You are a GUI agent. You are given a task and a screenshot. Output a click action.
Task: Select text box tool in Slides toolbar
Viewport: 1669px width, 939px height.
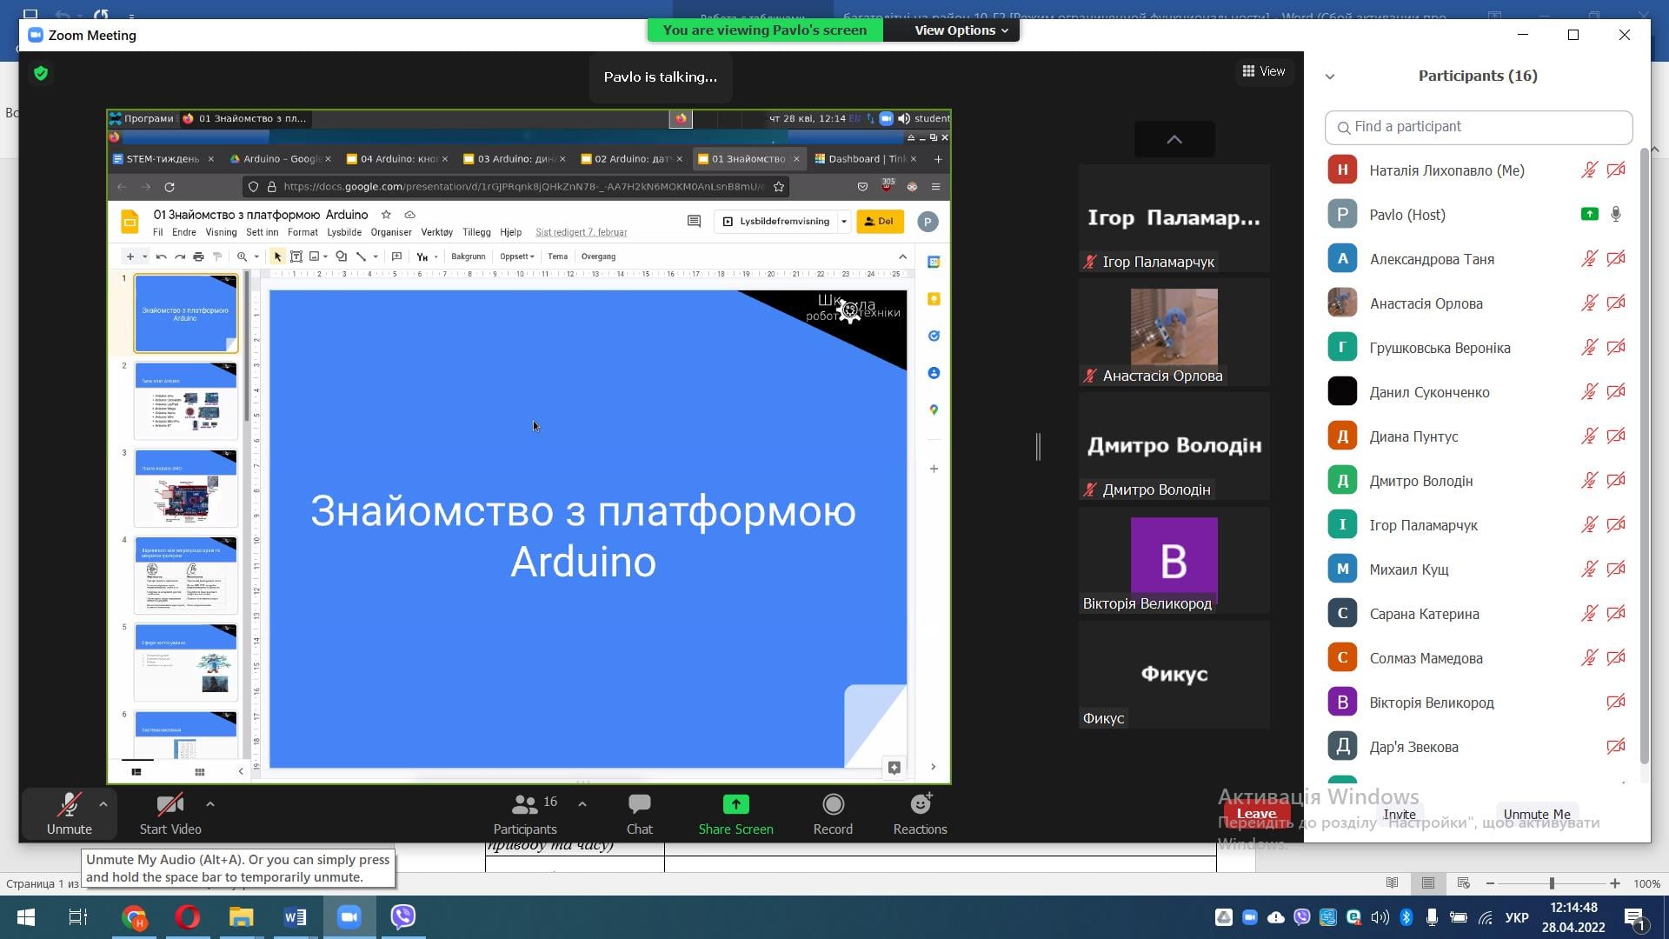(296, 256)
